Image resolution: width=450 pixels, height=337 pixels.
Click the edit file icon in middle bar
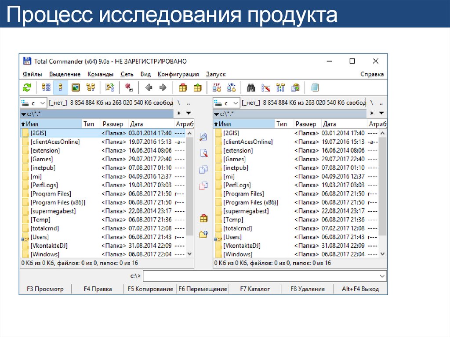point(203,153)
